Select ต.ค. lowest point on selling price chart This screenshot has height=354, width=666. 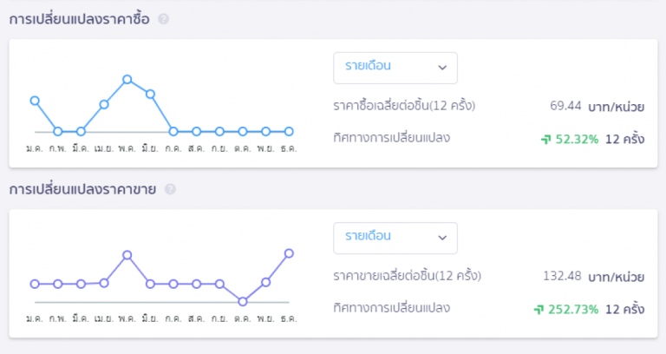243,302
